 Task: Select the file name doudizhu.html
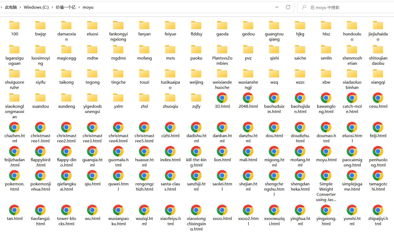pyautogui.click(x=300, y=138)
